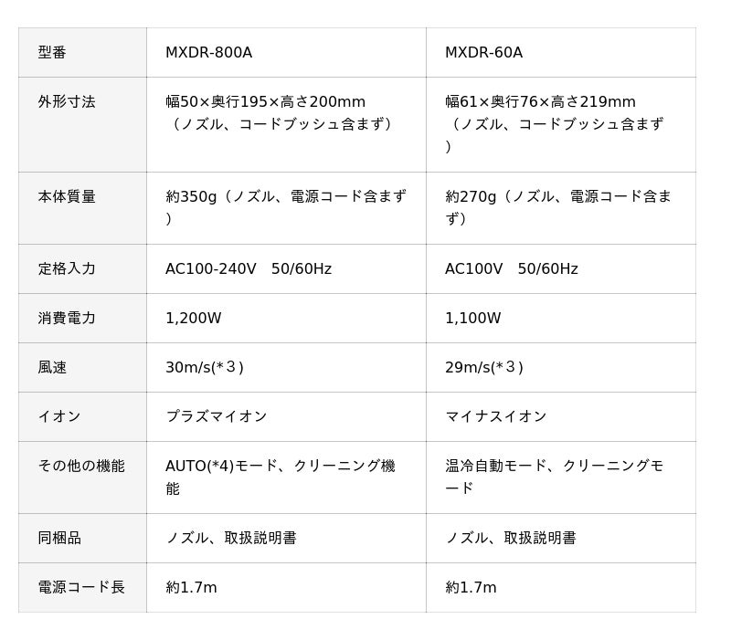Click the 1,200W power consumption value
The height and width of the screenshot is (640, 731).
coord(193,319)
